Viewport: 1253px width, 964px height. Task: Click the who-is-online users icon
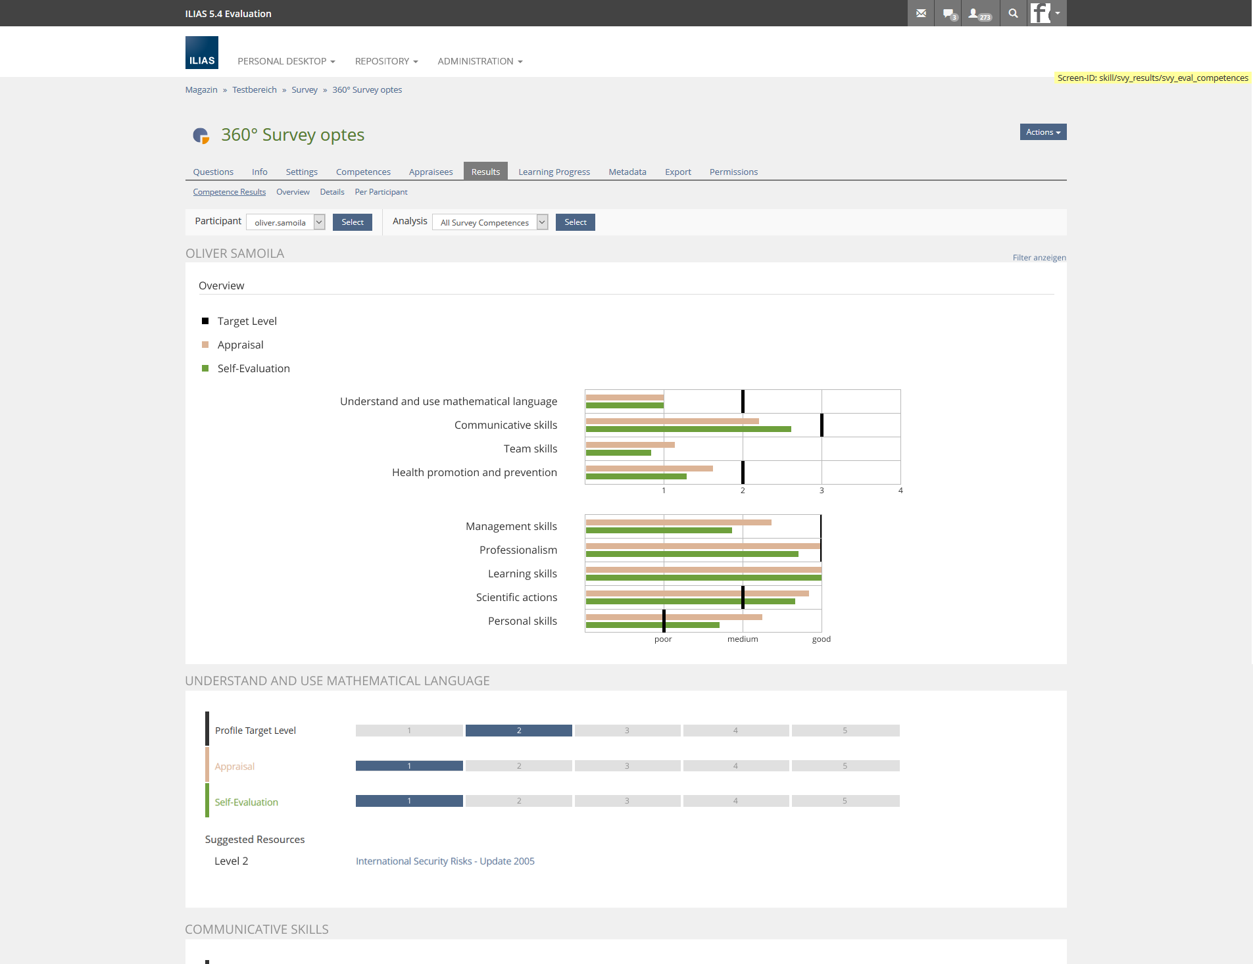tap(979, 13)
